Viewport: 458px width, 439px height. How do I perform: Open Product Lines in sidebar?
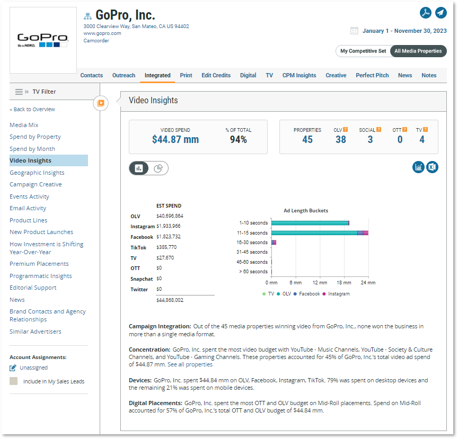pyautogui.click(x=28, y=220)
